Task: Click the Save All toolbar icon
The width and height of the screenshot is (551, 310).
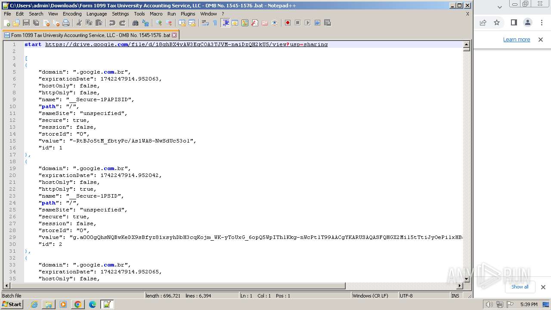Action: pyautogui.click(x=36, y=23)
